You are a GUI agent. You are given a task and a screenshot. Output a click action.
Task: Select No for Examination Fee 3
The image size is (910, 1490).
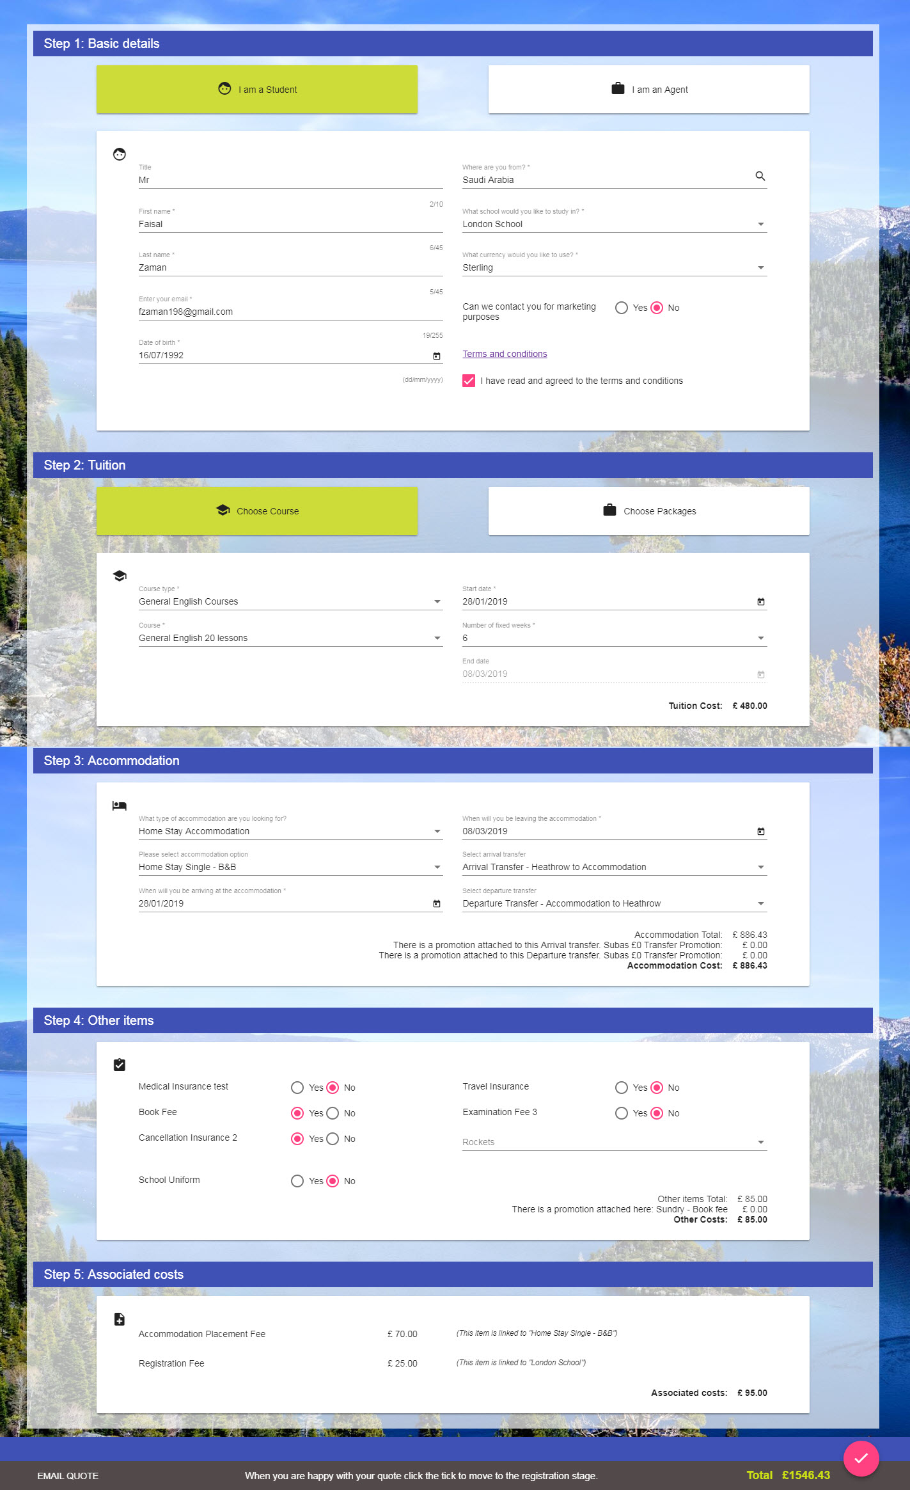[x=657, y=1113]
